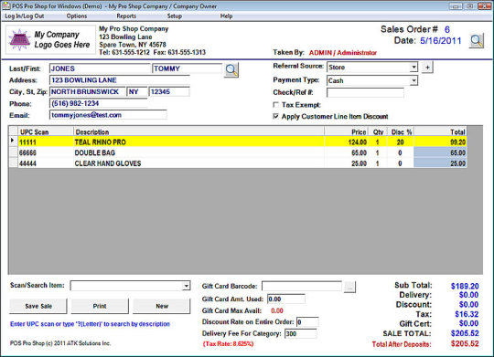Open the Setup menu
The width and height of the screenshot is (494, 357).
pos(174,16)
